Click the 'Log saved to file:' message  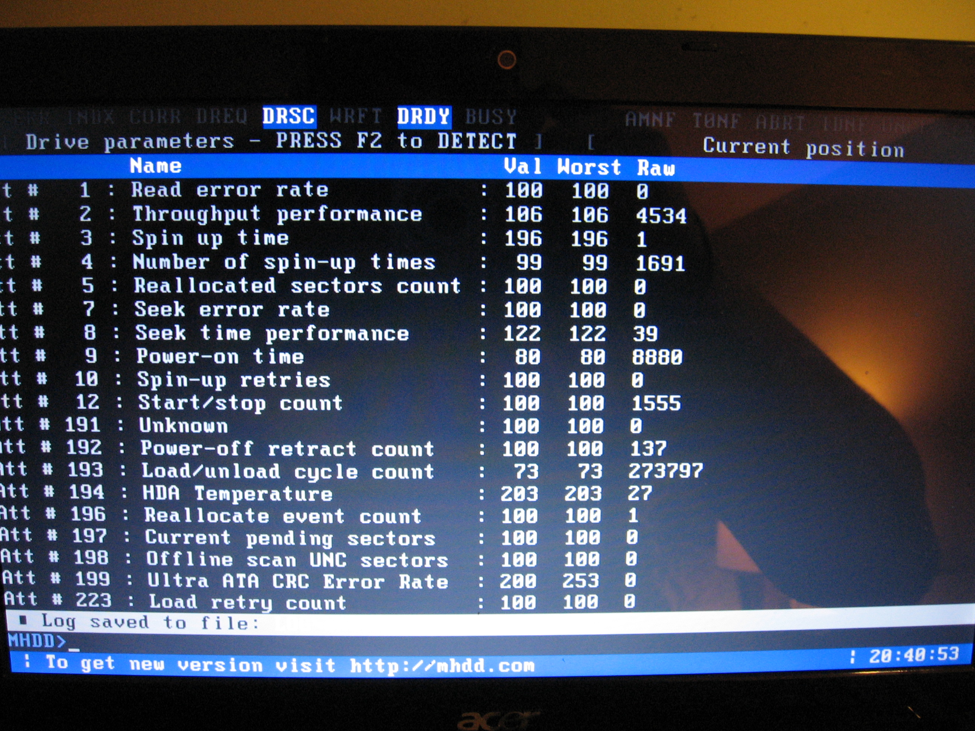pos(150,623)
